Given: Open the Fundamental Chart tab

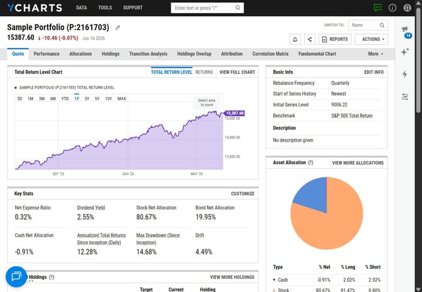Looking at the screenshot, I should tap(317, 53).
